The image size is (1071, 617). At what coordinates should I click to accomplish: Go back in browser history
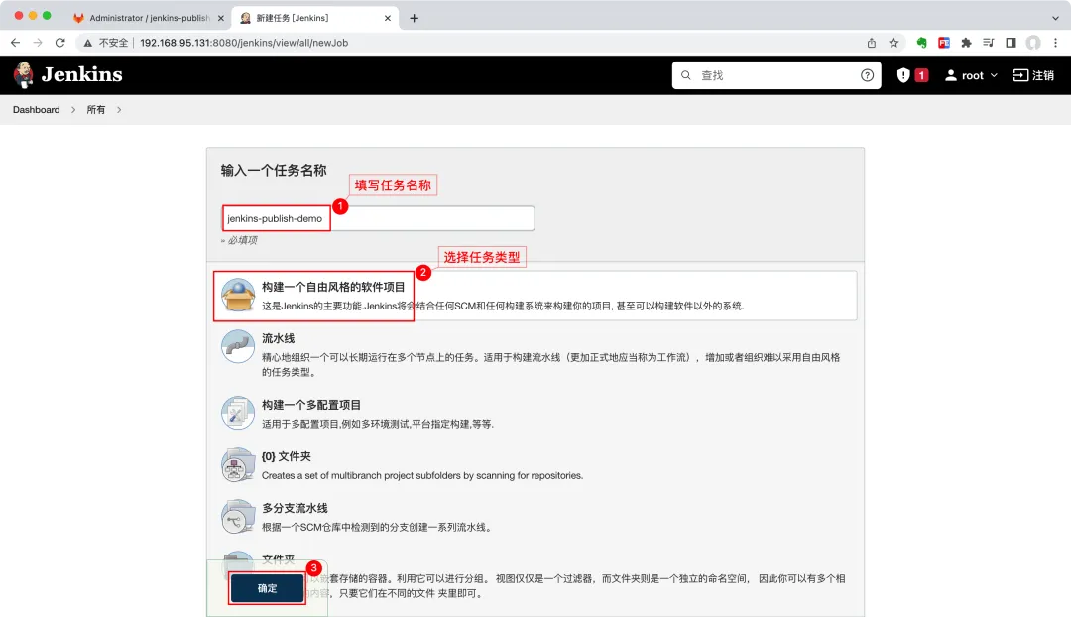coord(15,43)
